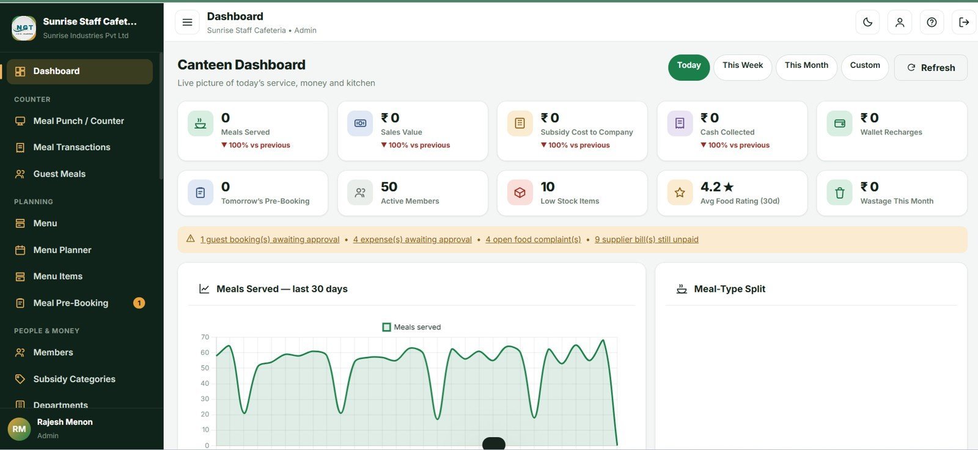The image size is (978, 450).
Task: Toggle the Meals served chart legend
Action: (411, 327)
